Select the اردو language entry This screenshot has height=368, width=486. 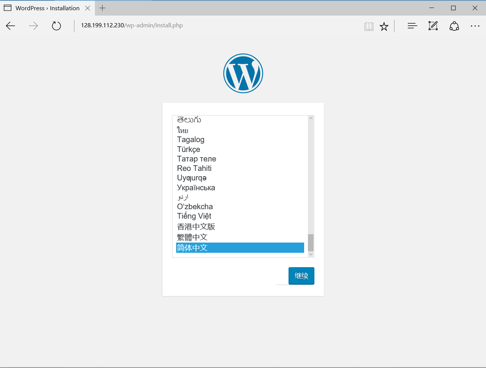pyautogui.click(x=240, y=197)
